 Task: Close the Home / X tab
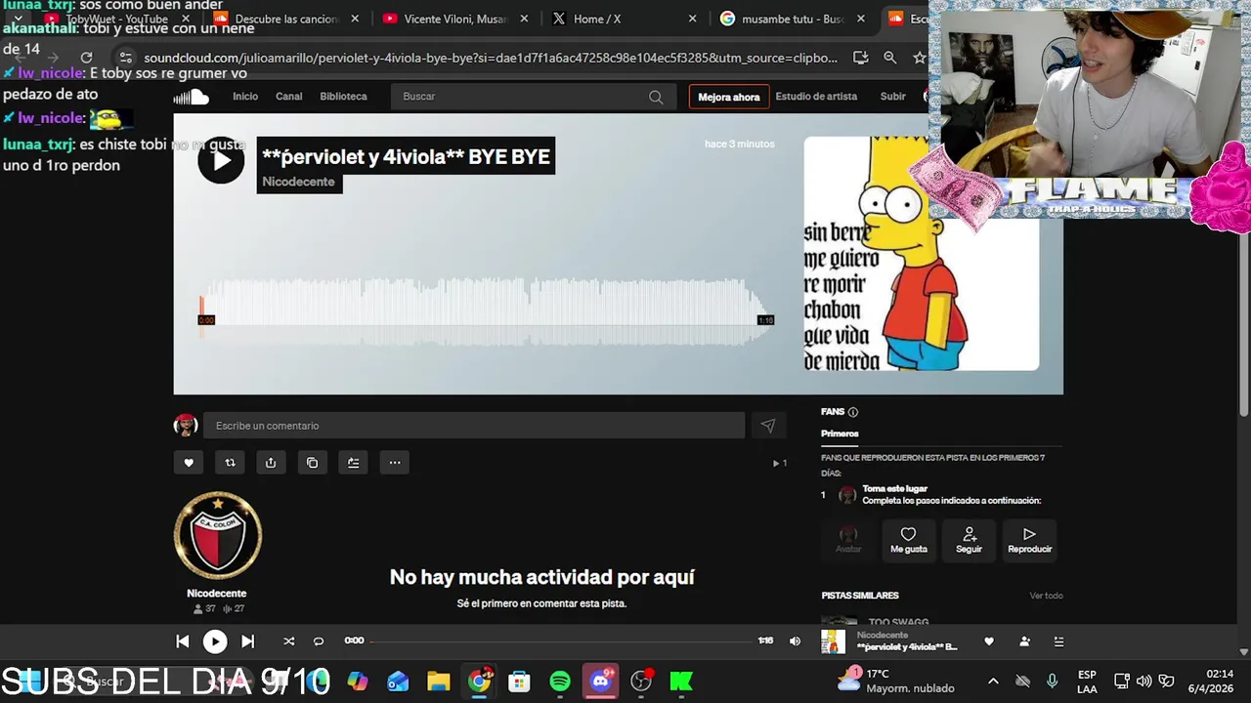692,19
